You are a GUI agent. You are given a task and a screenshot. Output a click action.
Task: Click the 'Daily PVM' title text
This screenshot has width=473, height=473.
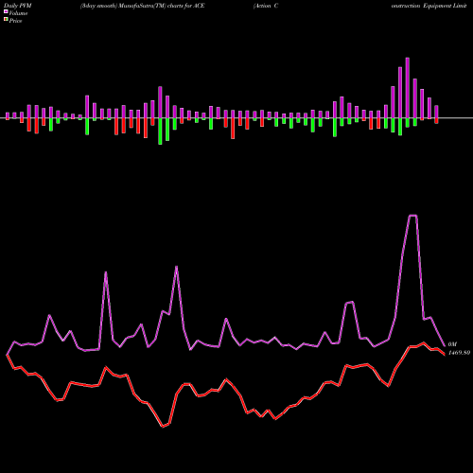(19, 6)
